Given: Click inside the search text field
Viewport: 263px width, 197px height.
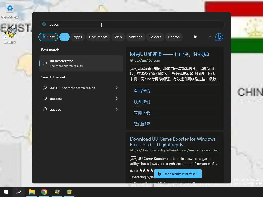Looking at the screenshot, I should pyautogui.click(x=131, y=24).
